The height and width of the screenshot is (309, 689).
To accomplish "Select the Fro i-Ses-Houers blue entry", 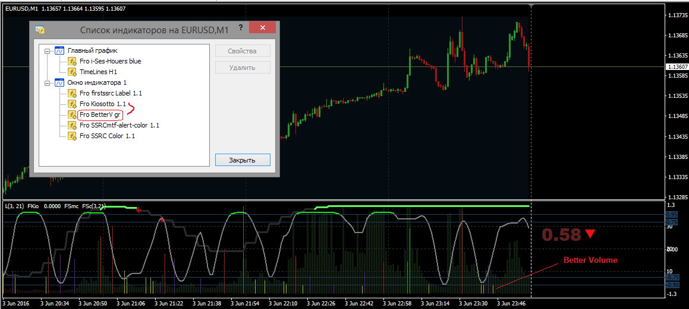I will tap(111, 61).
